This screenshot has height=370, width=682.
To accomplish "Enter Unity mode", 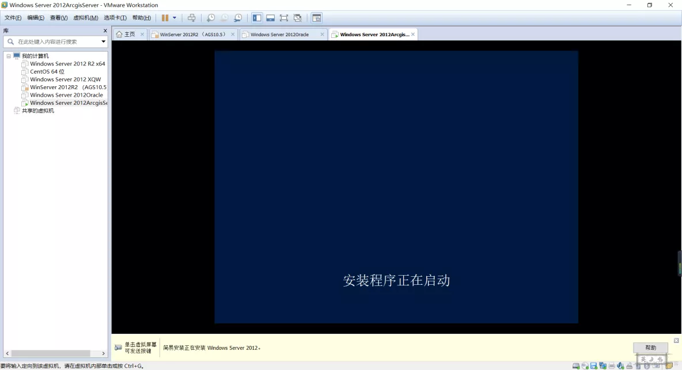I will pyautogui.click(x=297, y=17).
